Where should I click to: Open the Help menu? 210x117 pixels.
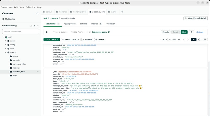click(x=39, y=7)
